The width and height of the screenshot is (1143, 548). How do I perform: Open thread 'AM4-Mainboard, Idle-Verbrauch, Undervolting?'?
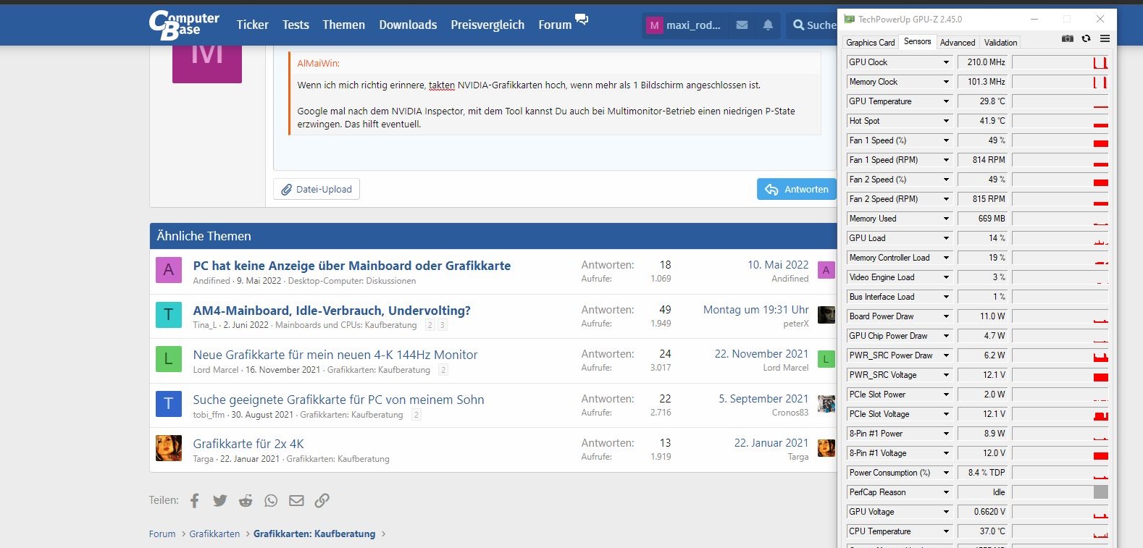(x=332, y=311)
